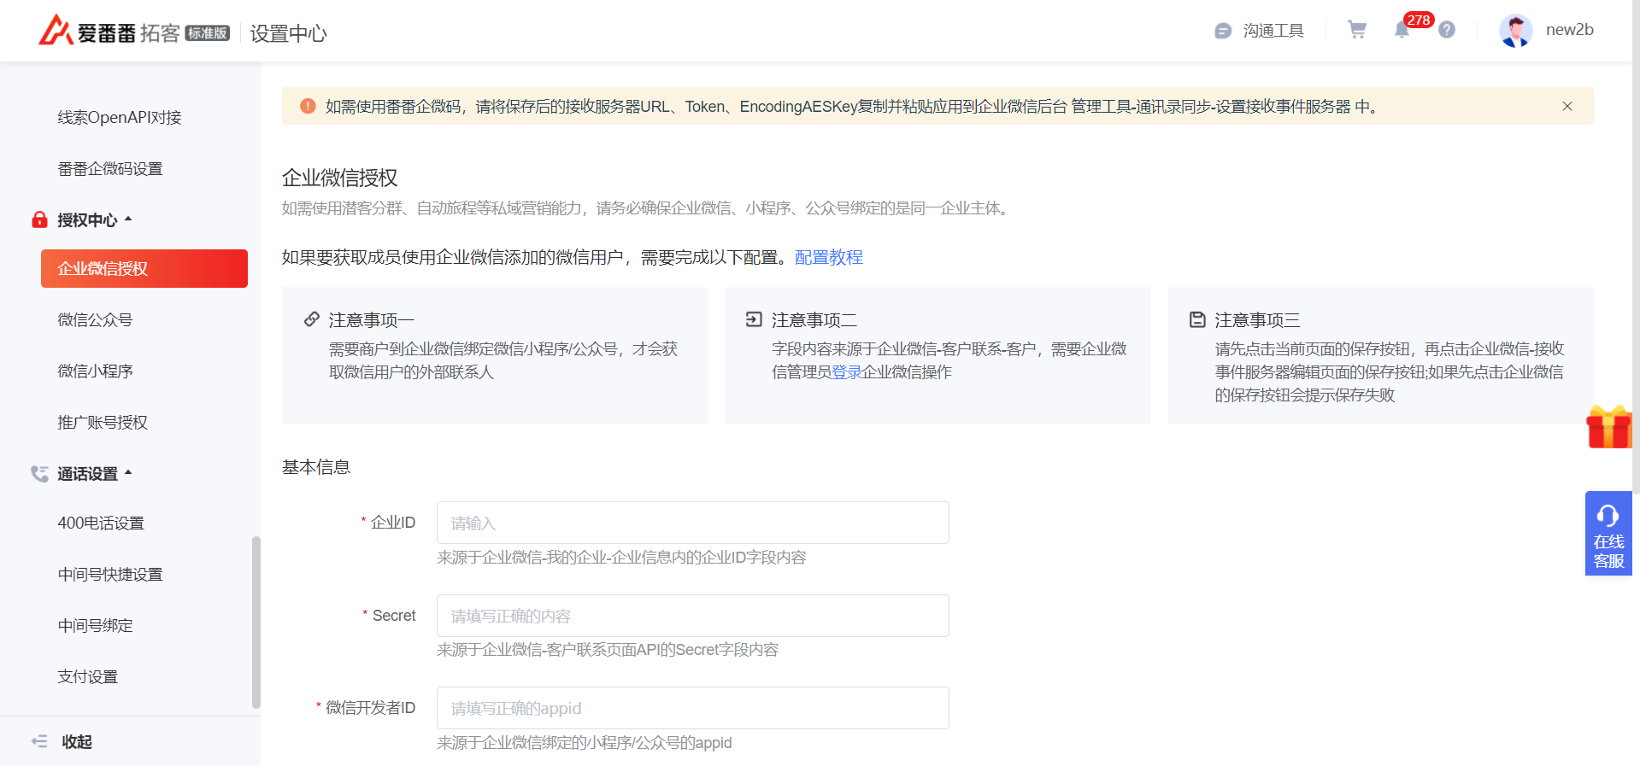This screenshot has height=766, width=1640.
Task: Open the shopping cart icon
Action: [x=1357, y=30]
